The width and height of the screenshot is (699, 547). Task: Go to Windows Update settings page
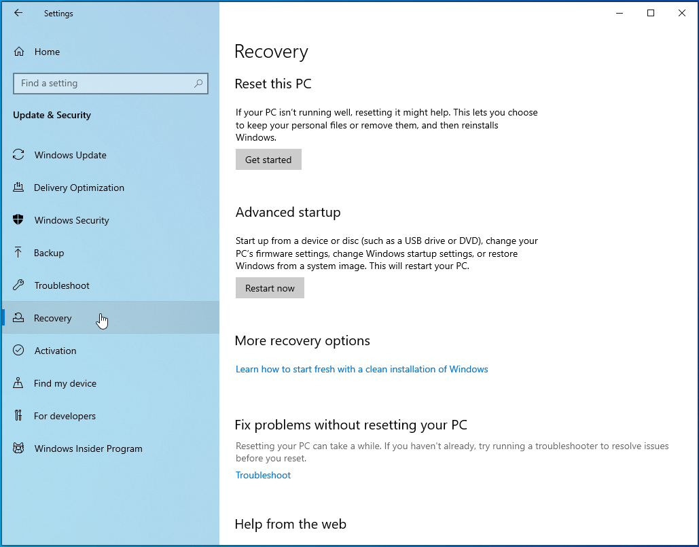pos(71,155)
